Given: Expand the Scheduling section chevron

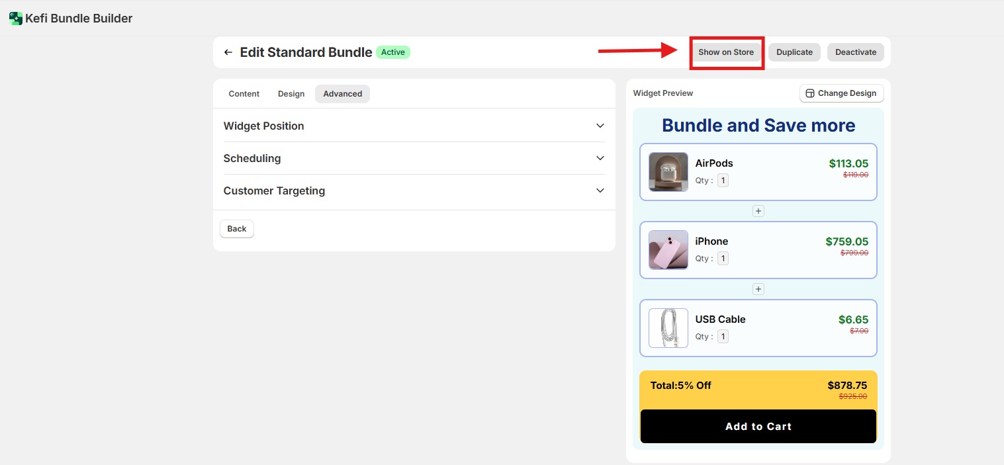Looking at the screenshot, I should point(600,158).
